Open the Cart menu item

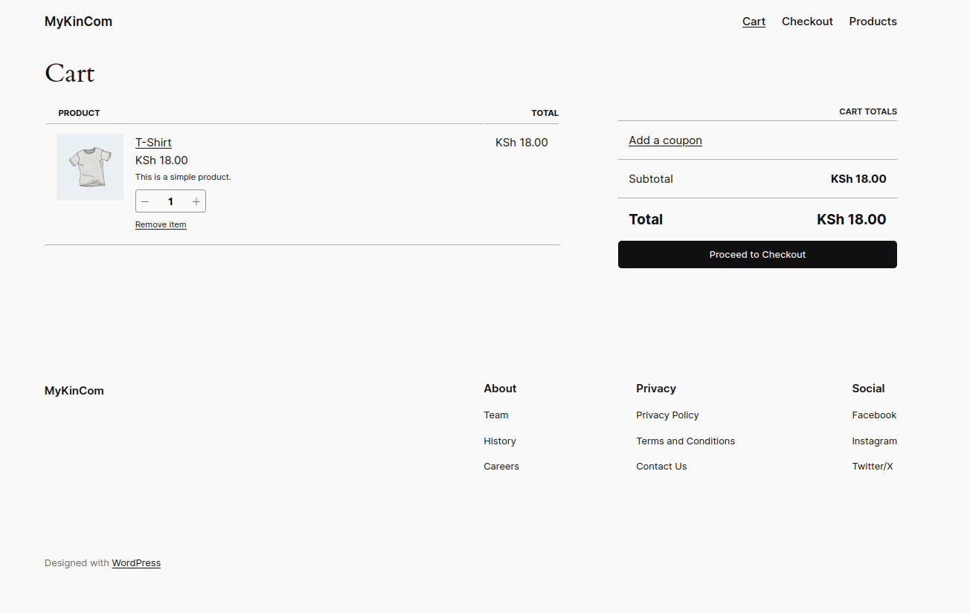[x=754, y=22]
